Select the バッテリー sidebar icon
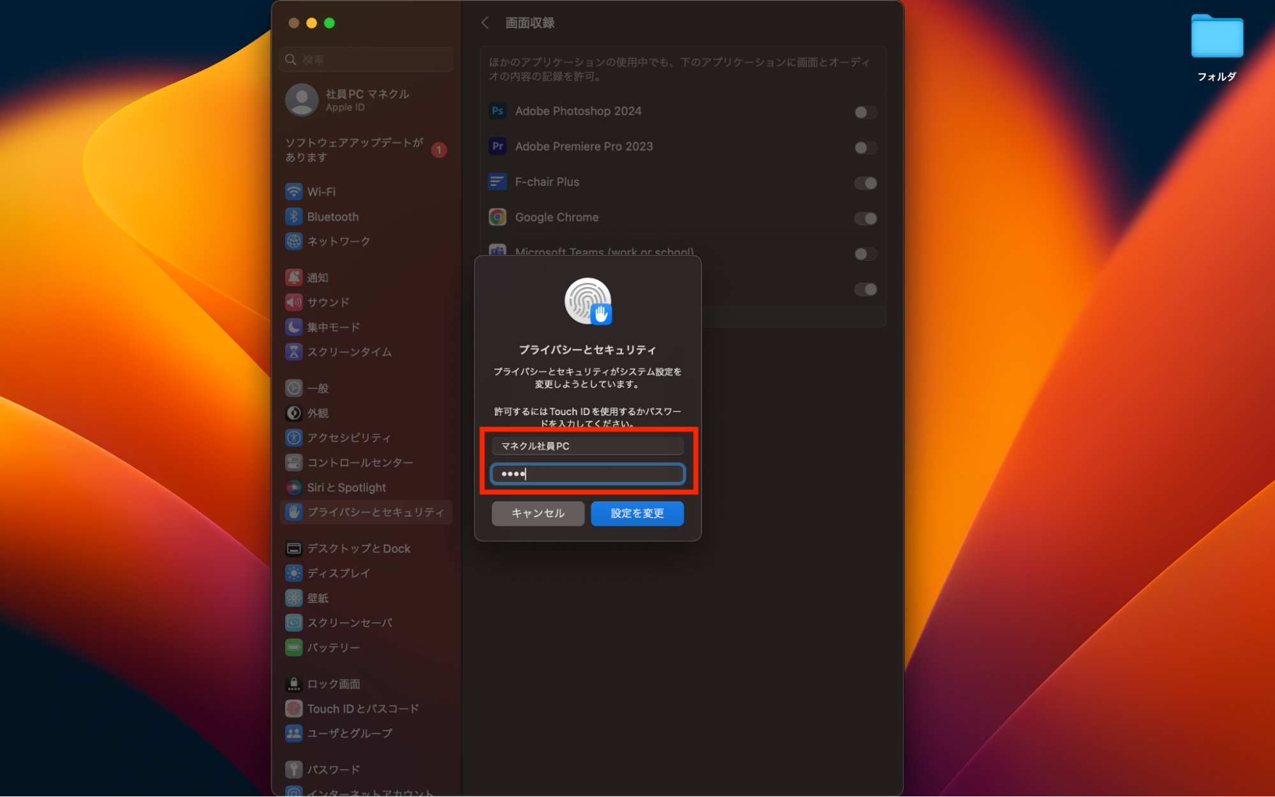The height and width of the screenshot is (797, 1275). 332,647
